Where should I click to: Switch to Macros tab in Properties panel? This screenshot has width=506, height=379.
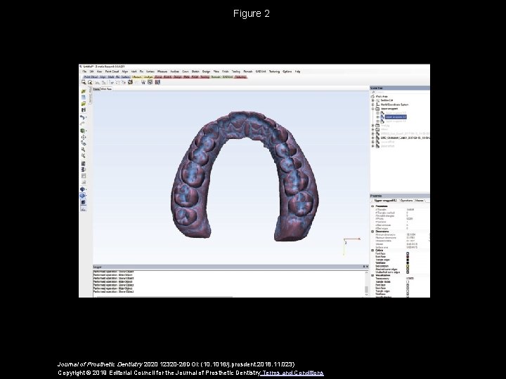[419, 201]
